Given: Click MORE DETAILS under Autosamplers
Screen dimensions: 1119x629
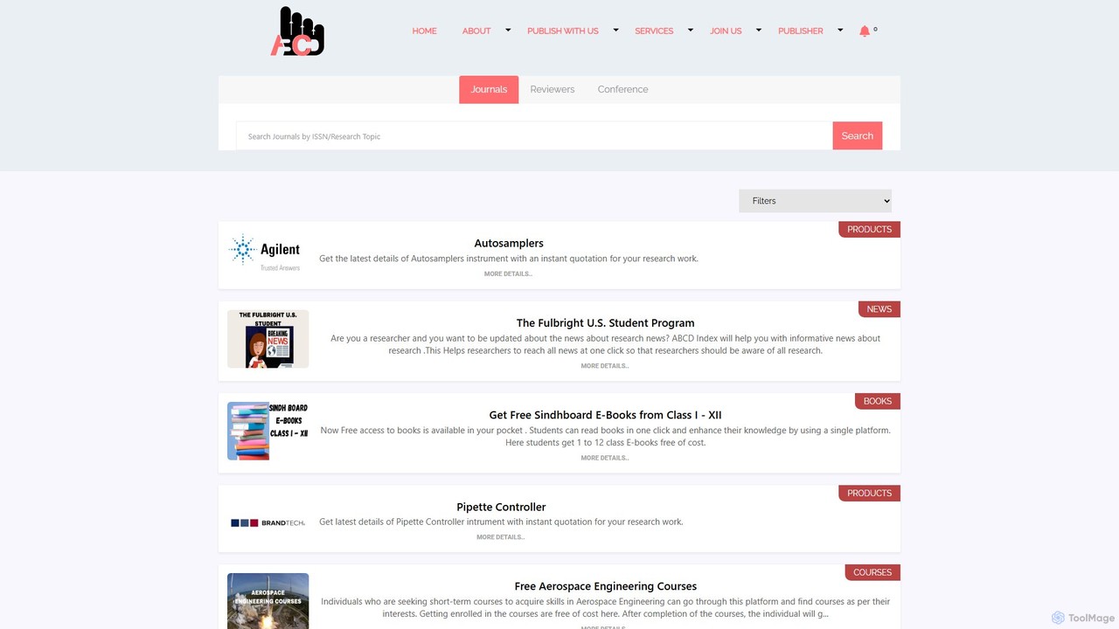Looking at the screenshot, I should [508, 274].
